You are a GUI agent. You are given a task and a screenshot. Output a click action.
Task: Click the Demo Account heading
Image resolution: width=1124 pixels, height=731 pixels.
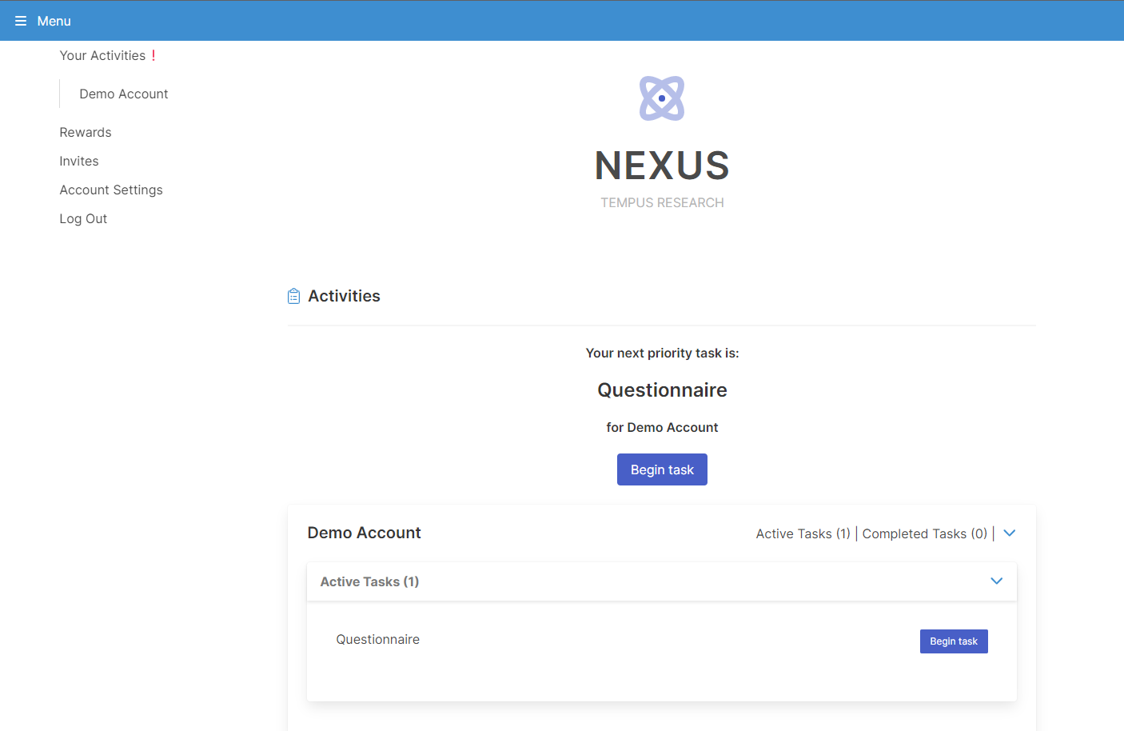pos(364,533)
